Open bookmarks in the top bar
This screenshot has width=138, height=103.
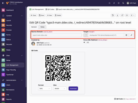point(110,3)
